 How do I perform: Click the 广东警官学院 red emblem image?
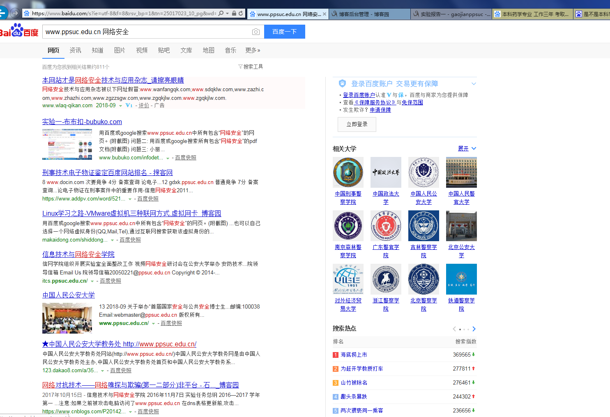[x=386, y=226]
